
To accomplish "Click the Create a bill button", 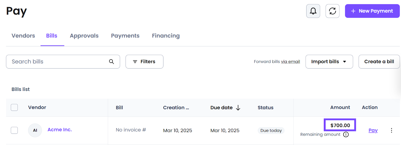I will coord(379,62).
